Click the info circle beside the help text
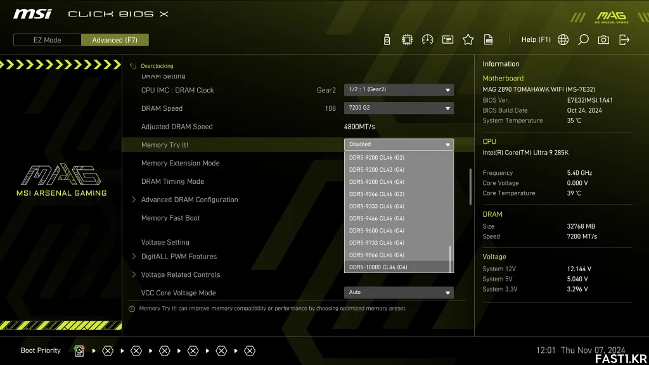649x365 pixels. (132, 309)
